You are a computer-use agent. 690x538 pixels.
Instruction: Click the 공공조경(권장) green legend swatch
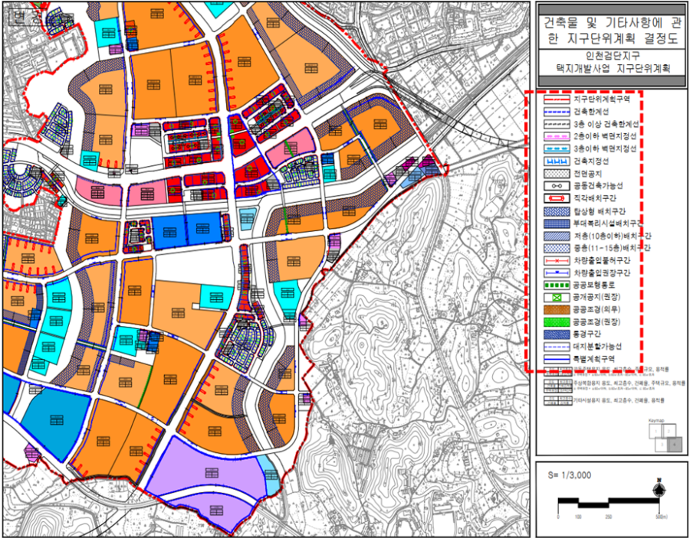pos(557,322)
